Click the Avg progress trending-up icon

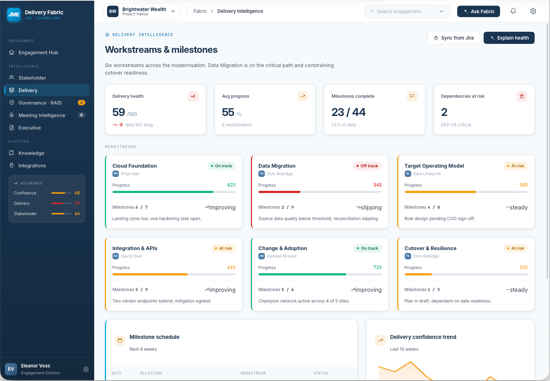303,96
